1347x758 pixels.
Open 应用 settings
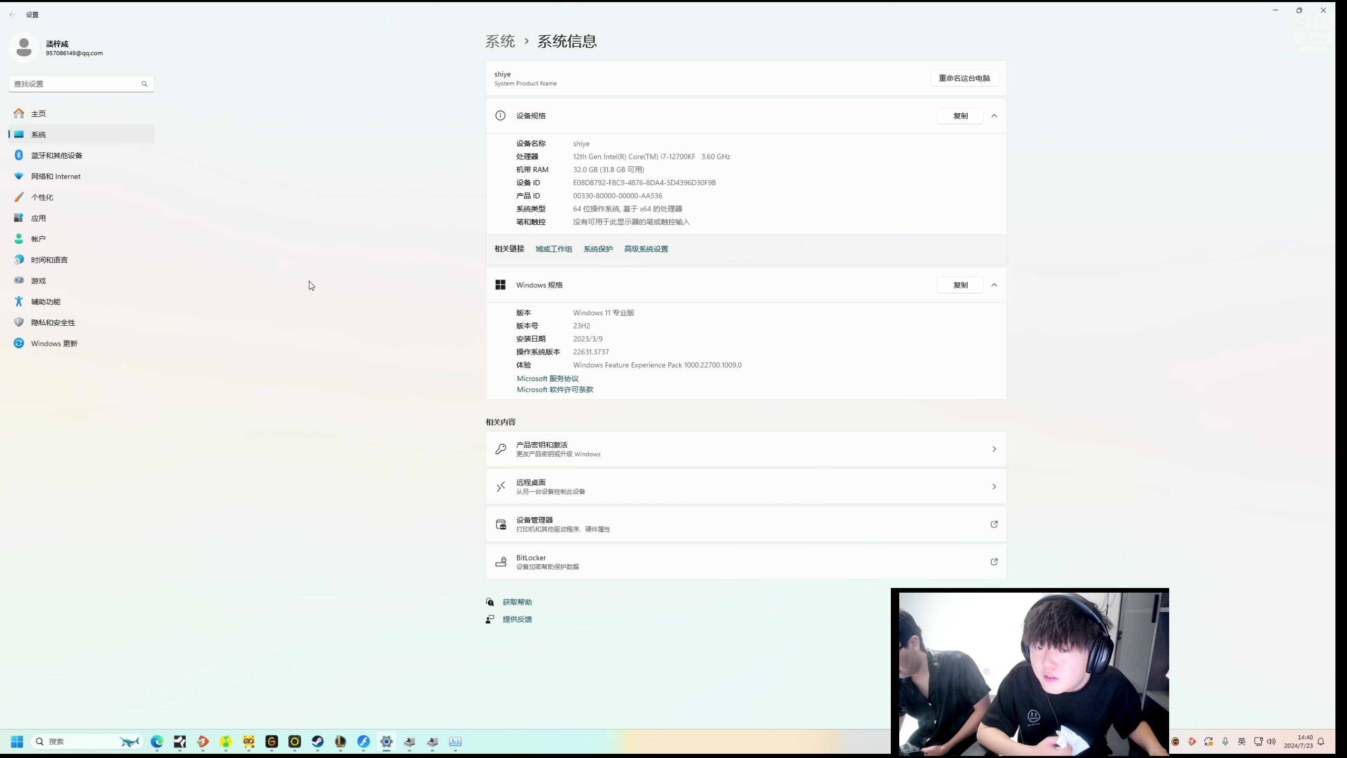(81, 218)
